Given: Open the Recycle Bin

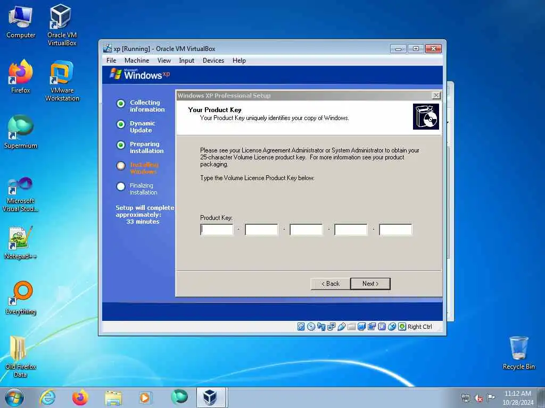Looking at the screenshot, I should (518, 353).
